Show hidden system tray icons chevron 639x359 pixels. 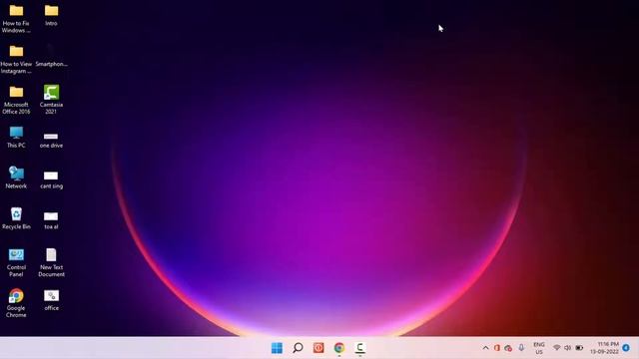[485, 348]
